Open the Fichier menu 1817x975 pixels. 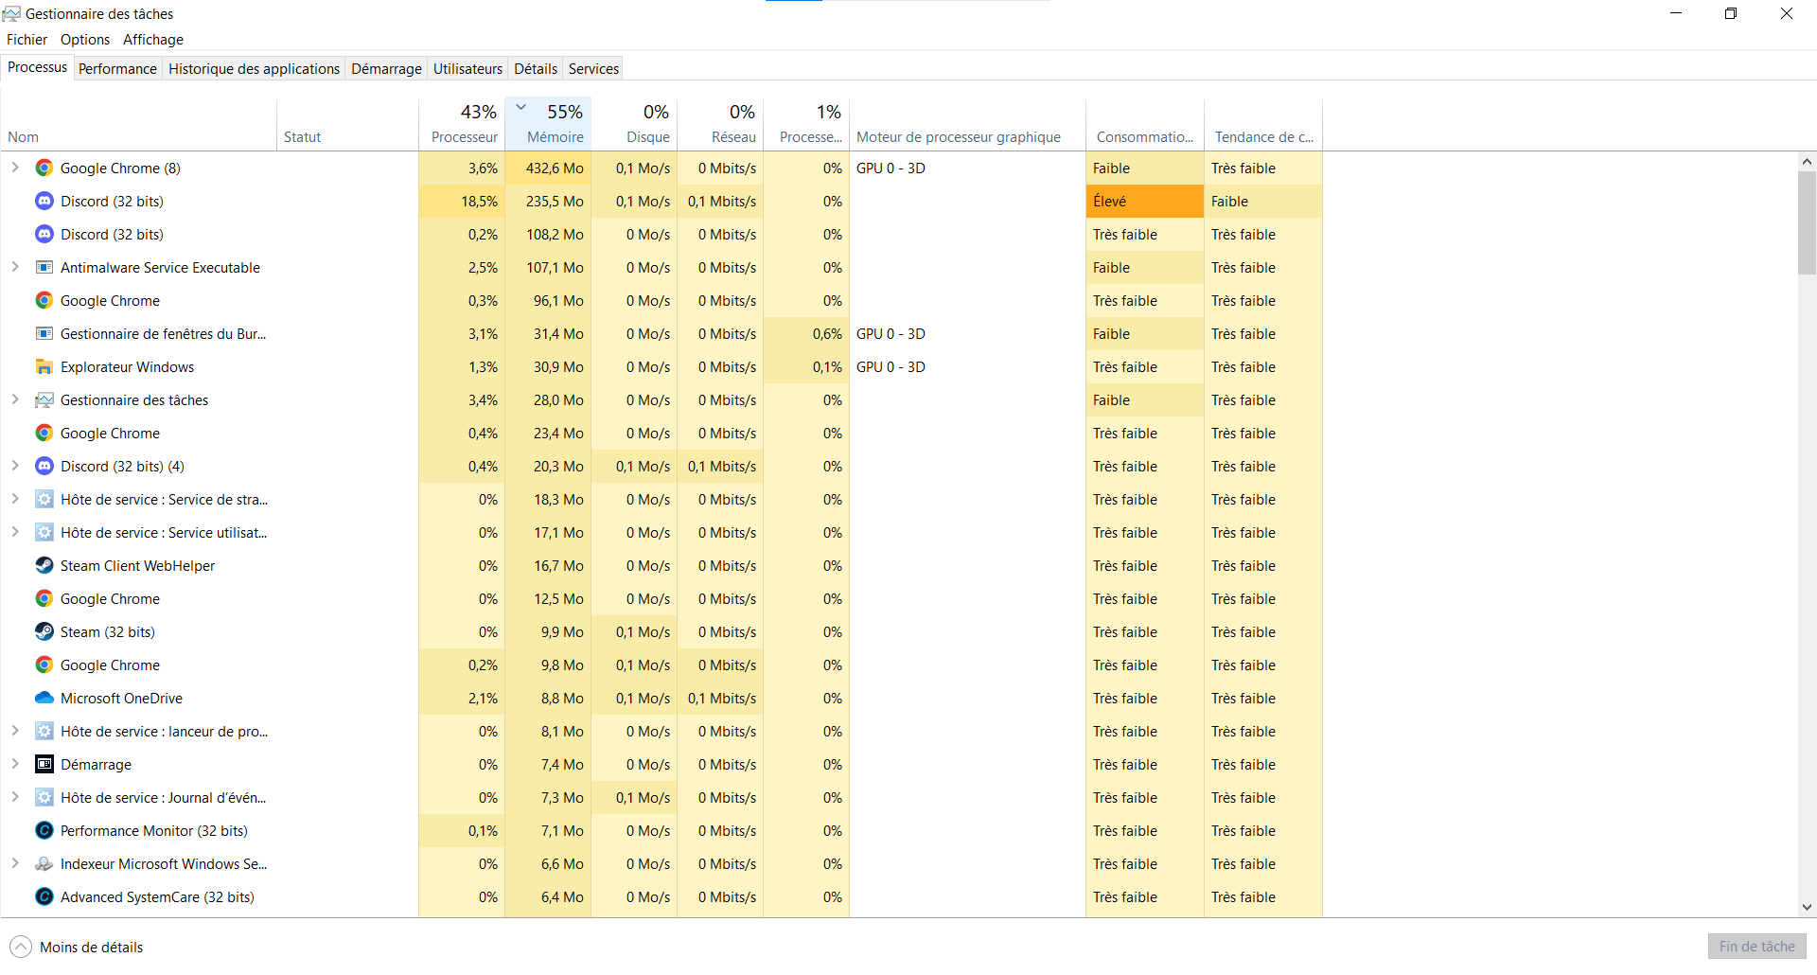26,40
